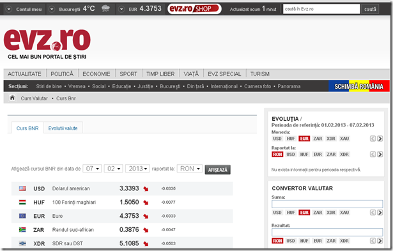Screen dimensions: 393x251
Task: Open the Panorama section link
Action: click(289, 86)
